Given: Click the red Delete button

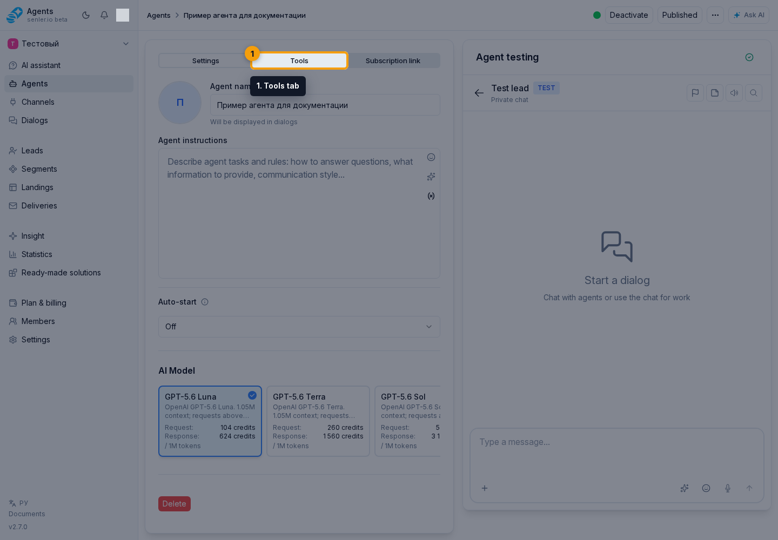Looking at the screenshot, I should [175, 504].
